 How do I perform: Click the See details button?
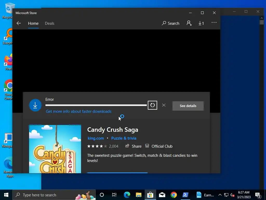point(188,106)
